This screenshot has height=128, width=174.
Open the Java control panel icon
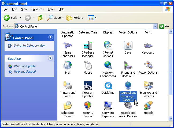128,45
